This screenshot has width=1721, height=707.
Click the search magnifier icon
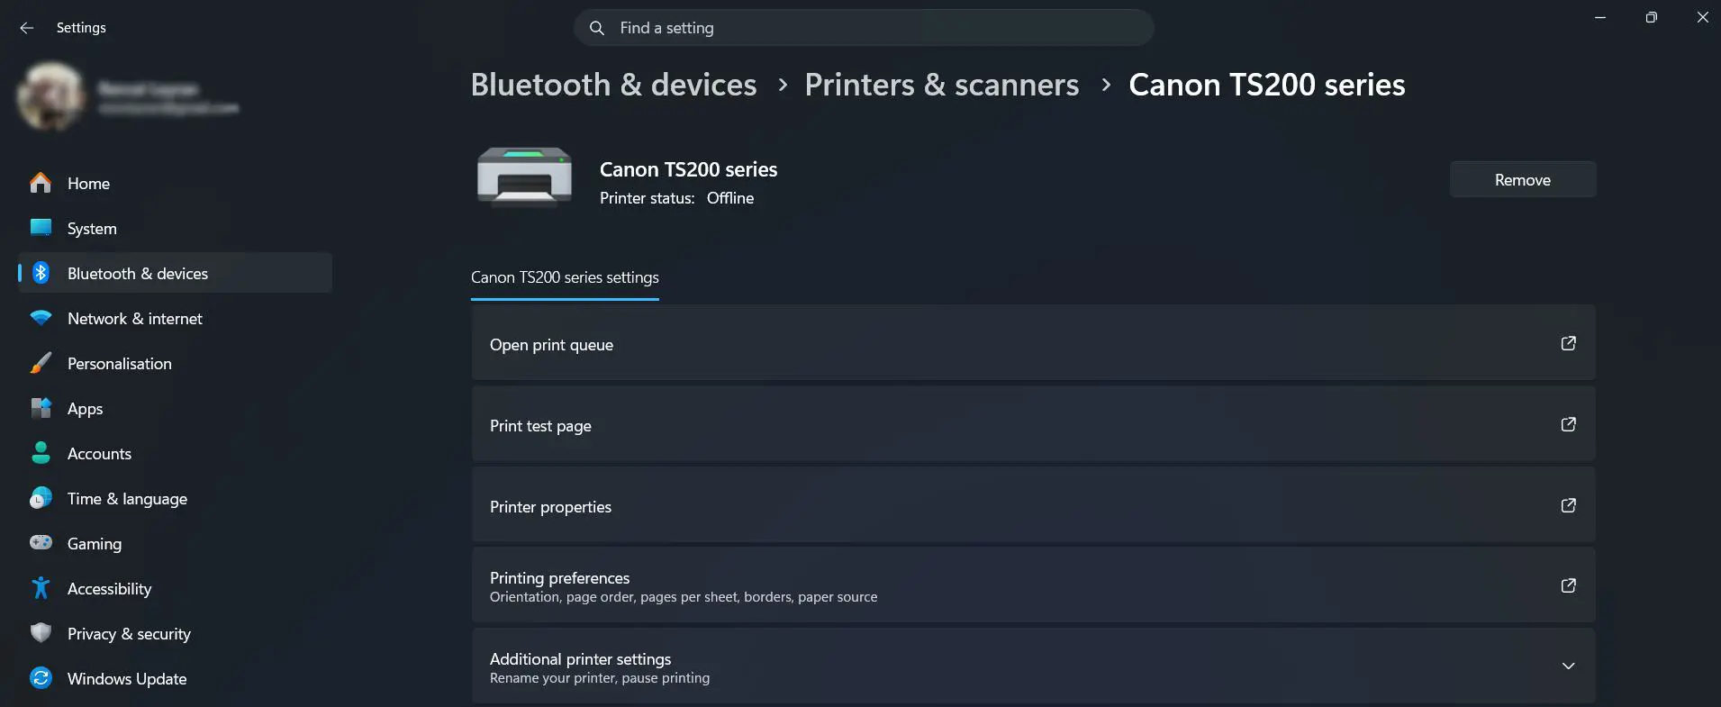pyautogui.click(x=596, y=28)
